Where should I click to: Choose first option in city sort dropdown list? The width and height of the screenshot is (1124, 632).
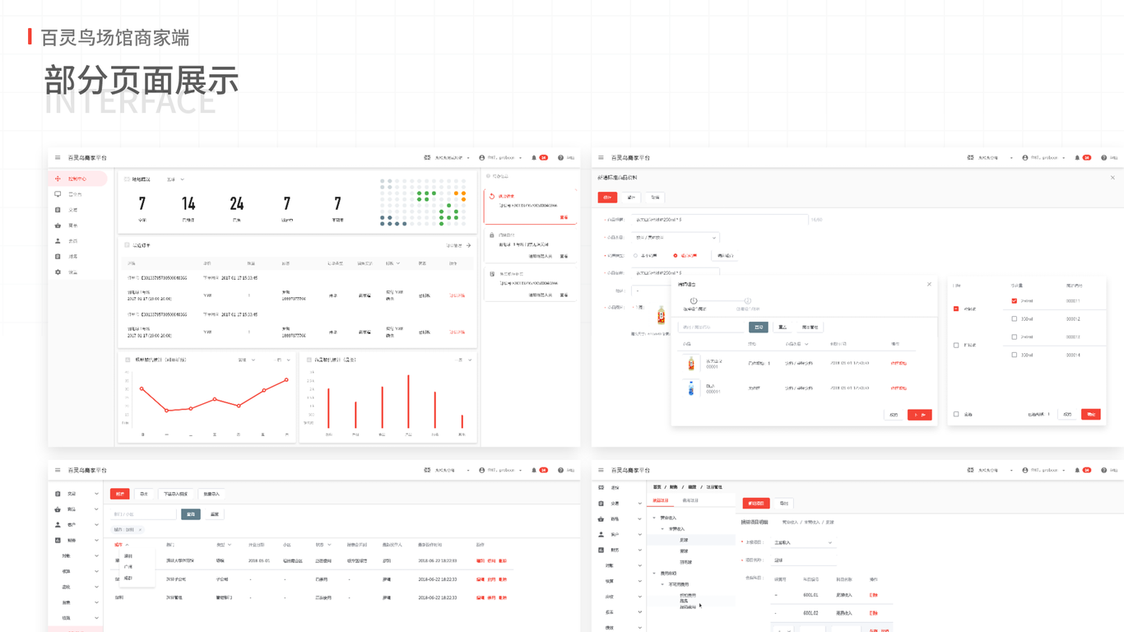[x=128, y=556]
